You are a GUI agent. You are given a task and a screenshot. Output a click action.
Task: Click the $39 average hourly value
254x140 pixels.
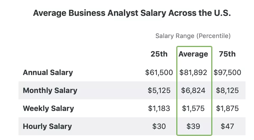click(193, 127)
